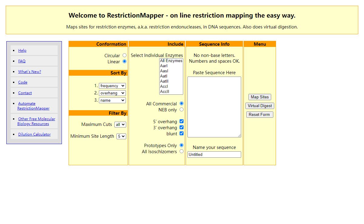Click the Paste Sequence Here text area

point(214,107)
